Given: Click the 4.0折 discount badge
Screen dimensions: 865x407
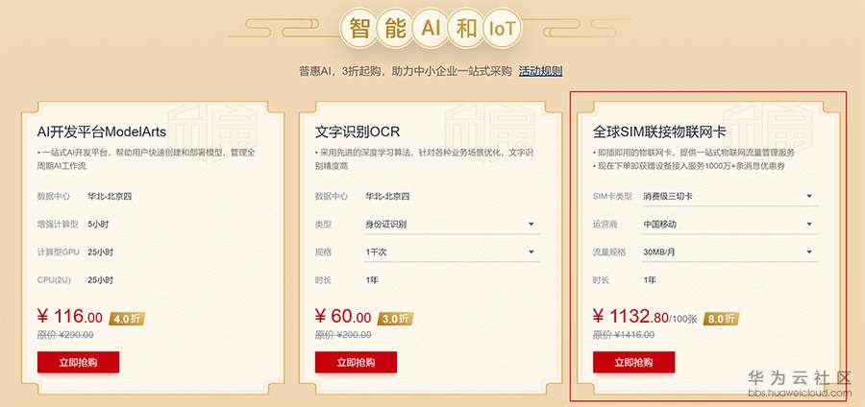Looking at the screenshot, I should pyautogui.click(x=127, y=318).
